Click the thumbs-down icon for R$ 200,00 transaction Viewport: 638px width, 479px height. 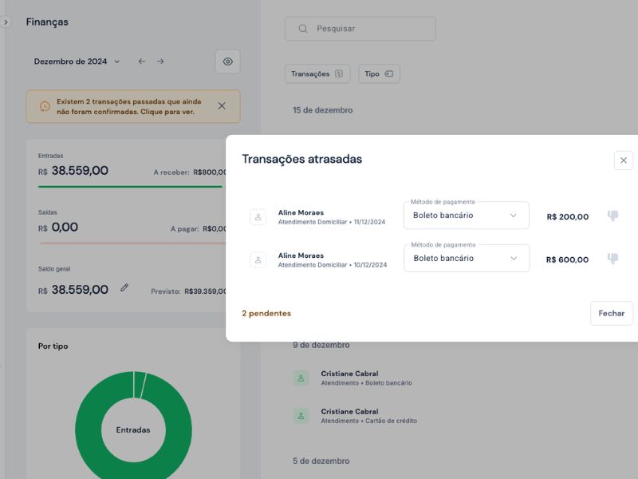[612, 215]
